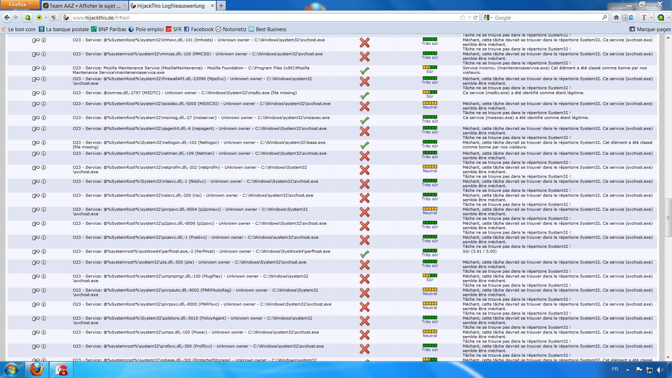Open the dropdown arrow next to M icon
Image resolution: width=672 pixels, height=378 pixels.
click(46, 17)
